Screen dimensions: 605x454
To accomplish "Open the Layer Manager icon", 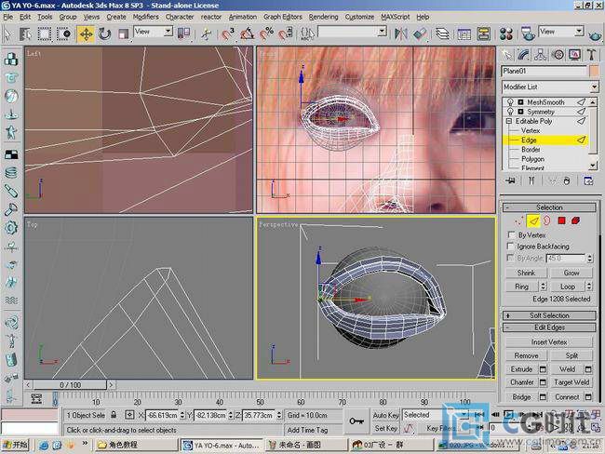I will tap(442, 33).
